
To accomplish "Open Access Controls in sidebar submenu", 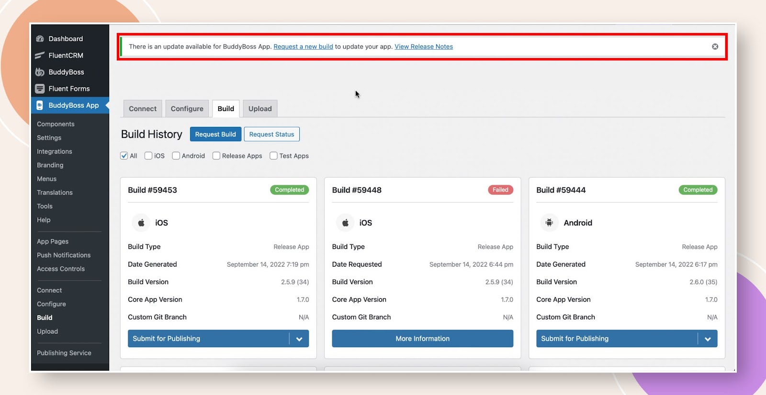I will pyautogui.click(x=61, y=269).
